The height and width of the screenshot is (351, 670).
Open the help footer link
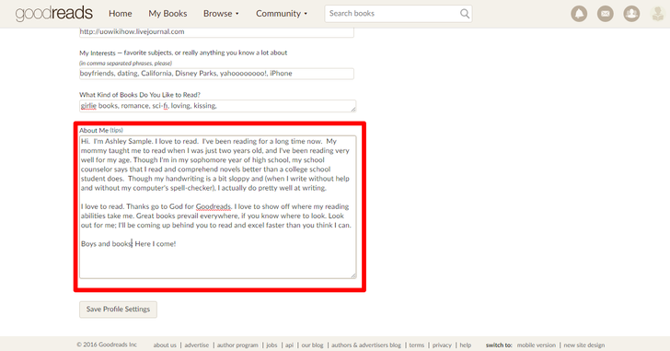point(466,345)
